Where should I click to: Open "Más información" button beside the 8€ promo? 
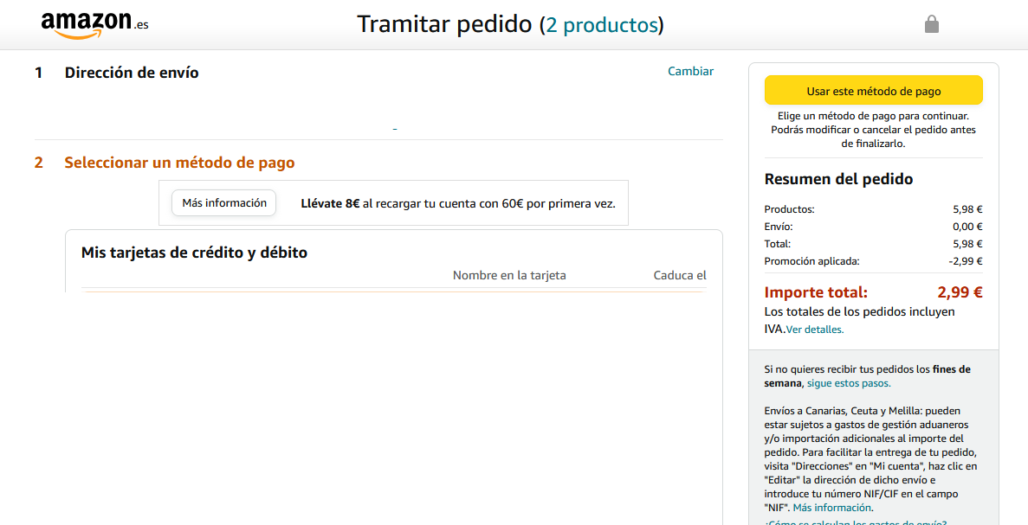pos(224,203)
